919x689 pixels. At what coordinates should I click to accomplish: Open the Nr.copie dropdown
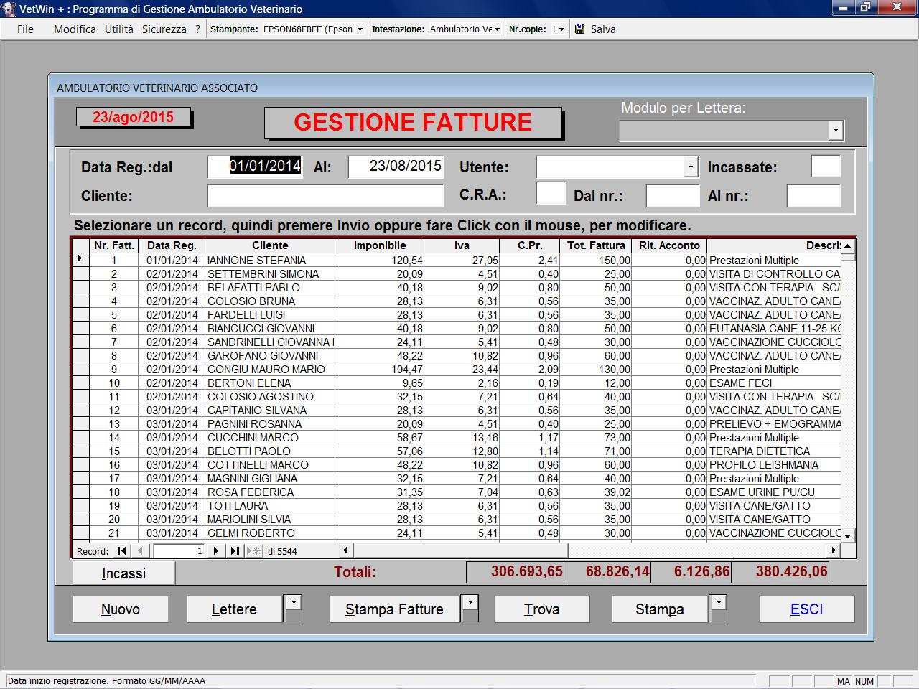pos(561,29)
